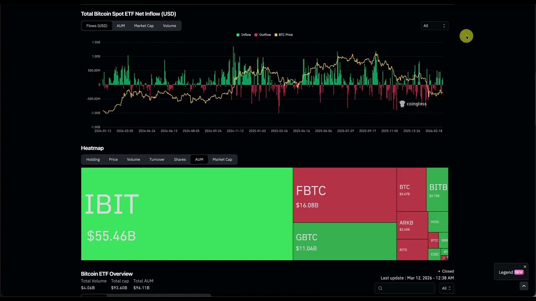Screen dimensions: 536x301
Task: Switch chart to AUM tab
Action: point(121,26)
